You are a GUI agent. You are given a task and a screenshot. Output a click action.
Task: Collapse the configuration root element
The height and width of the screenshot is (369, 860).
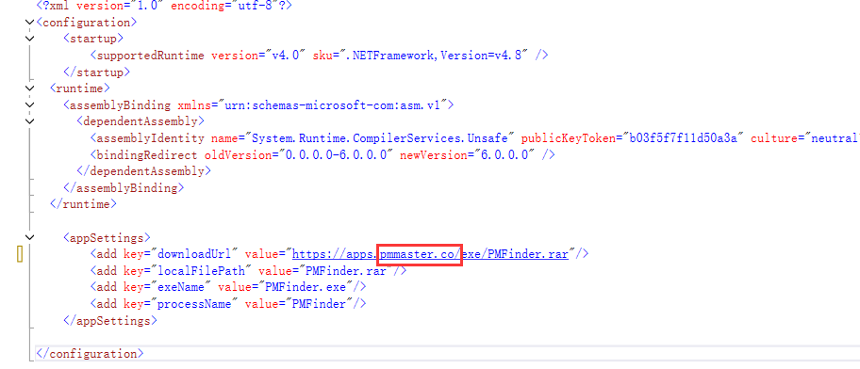tap(29, 23)
